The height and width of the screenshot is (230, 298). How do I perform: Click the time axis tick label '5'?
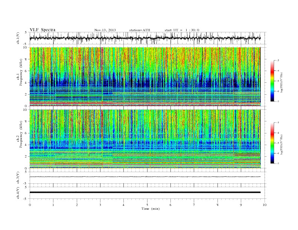click(147, 205)
